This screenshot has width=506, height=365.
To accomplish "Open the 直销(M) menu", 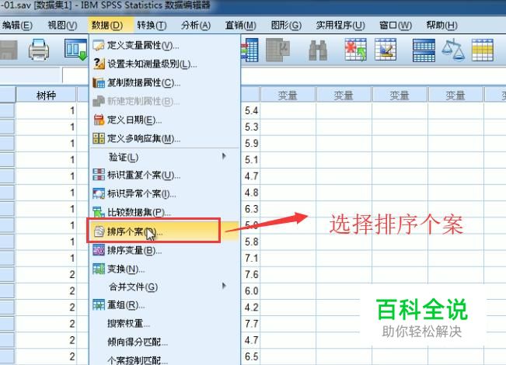I will 240,25.
